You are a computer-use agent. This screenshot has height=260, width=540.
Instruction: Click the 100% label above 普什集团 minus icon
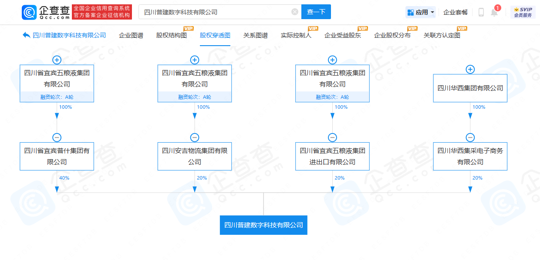click(x=65, y=107)
